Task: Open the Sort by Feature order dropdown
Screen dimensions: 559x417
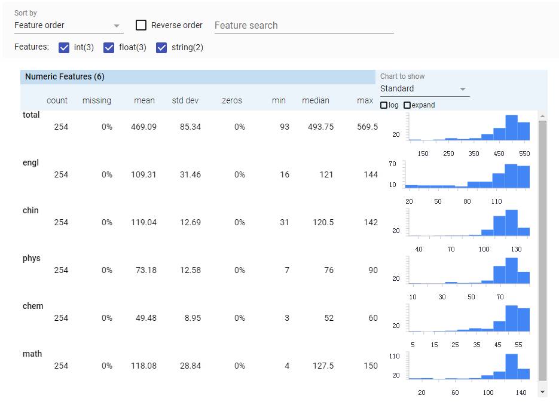Action: (68, 25)
